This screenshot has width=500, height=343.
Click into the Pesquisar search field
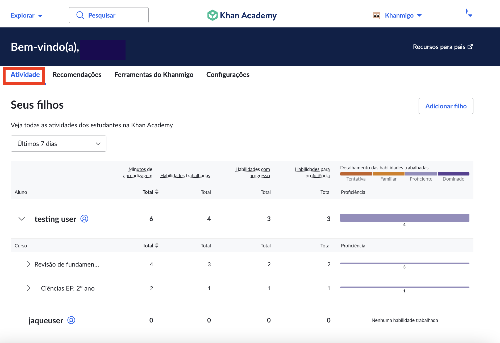tap(109, 15)
